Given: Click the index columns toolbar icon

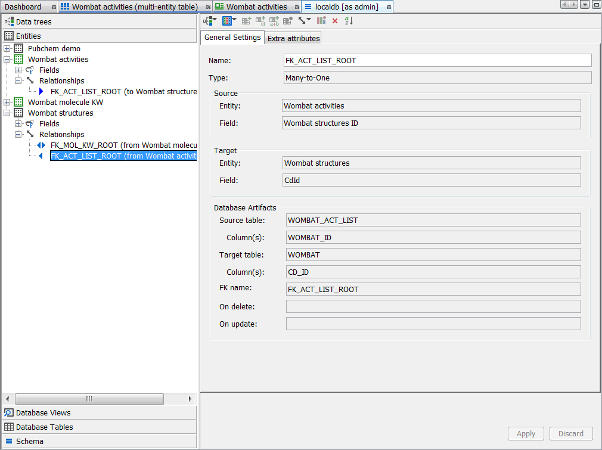Looking at the screenshot, I should click(x=321, y=21).
